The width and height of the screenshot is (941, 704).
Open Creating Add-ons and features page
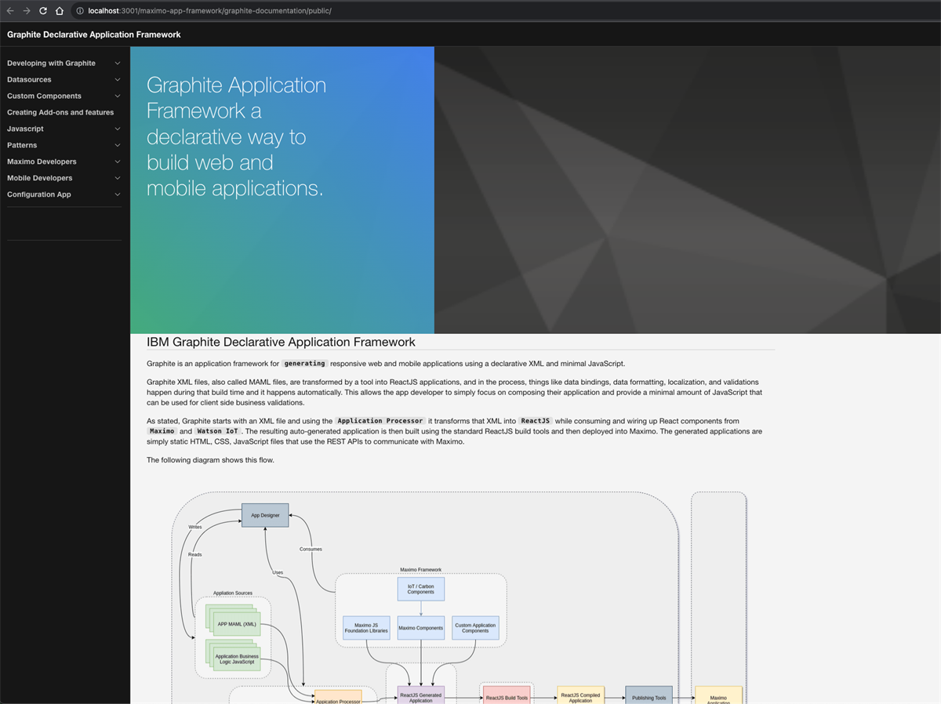(60, 113)
